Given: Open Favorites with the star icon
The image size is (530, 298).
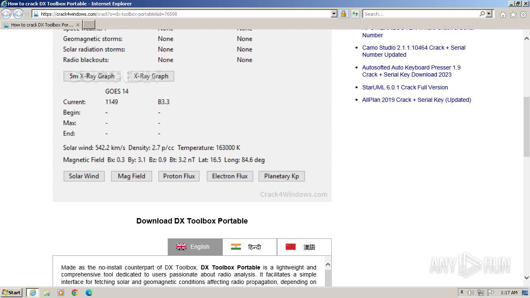Looking at the screenshot, I should pos(513,14).
